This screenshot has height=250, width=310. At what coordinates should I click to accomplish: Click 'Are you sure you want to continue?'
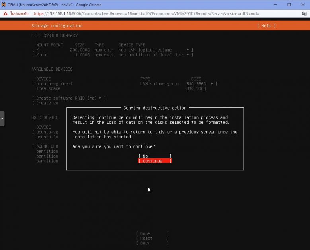point(114,146)
